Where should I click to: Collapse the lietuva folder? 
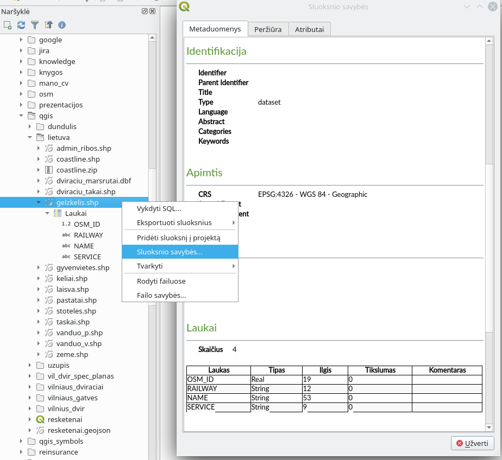[x=30, y=137]
